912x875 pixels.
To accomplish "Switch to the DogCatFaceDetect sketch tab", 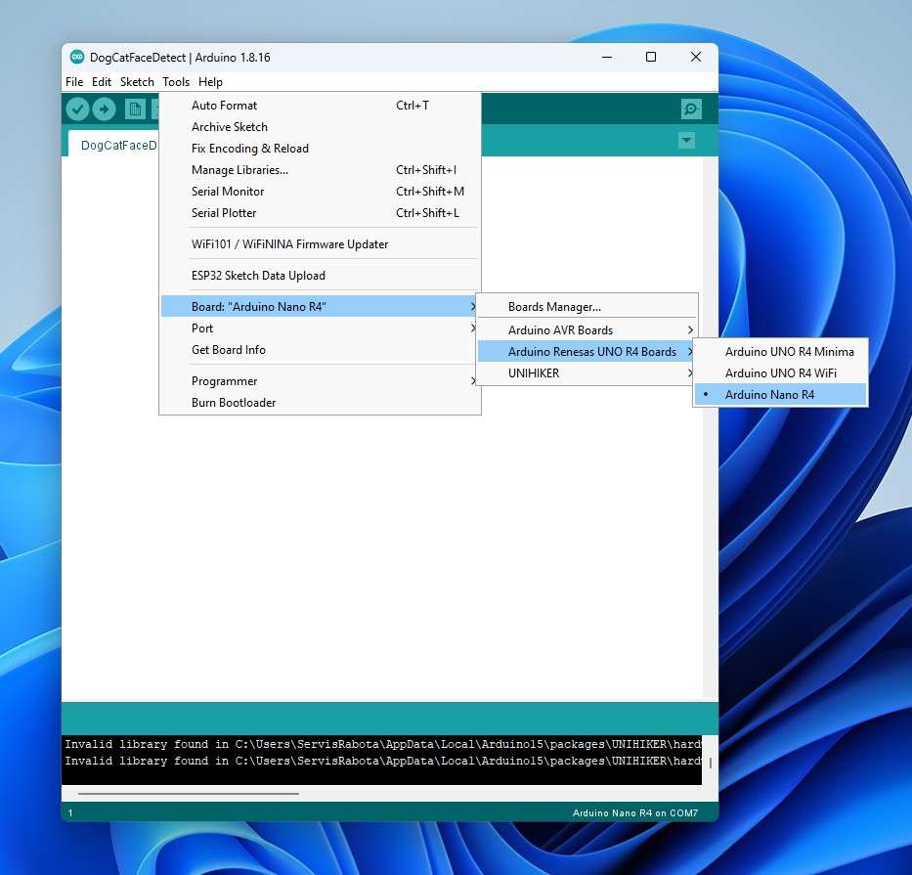I will pos(114,145).
